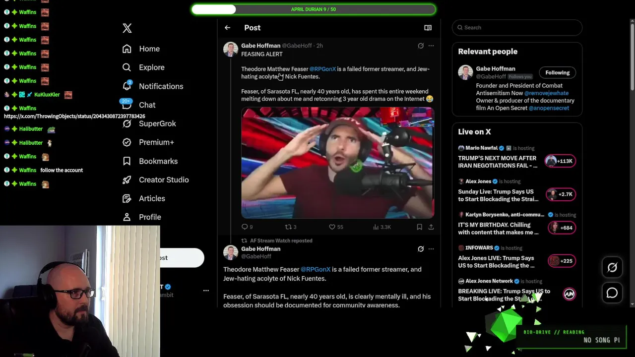
Task: Click the Home house icon
Action: coord(127,49)
